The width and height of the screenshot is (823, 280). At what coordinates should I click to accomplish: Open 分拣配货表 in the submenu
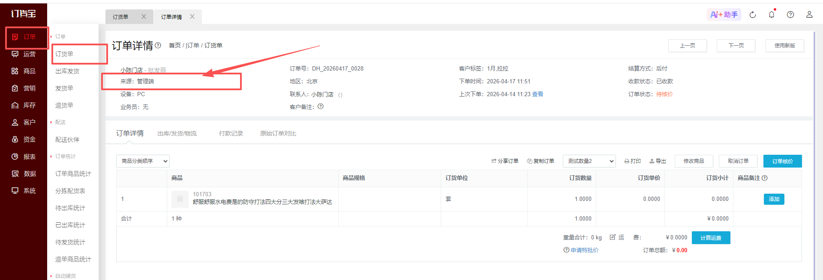point(70,191)
